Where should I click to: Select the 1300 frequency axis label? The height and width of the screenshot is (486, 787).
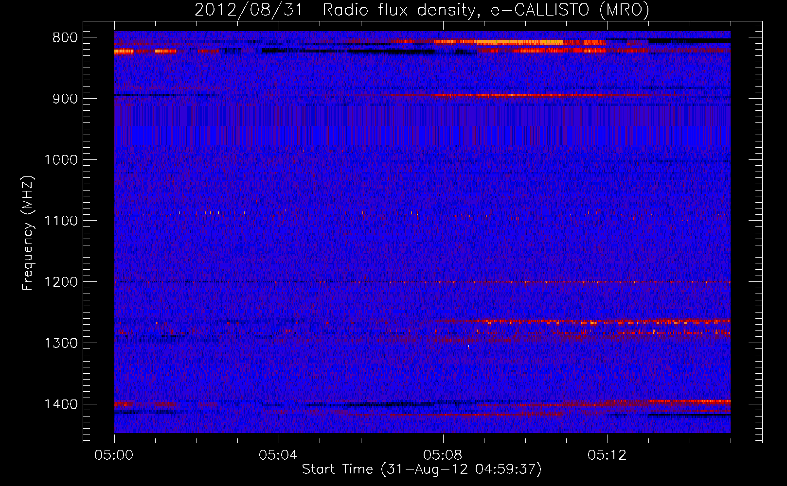coord(61,344)
